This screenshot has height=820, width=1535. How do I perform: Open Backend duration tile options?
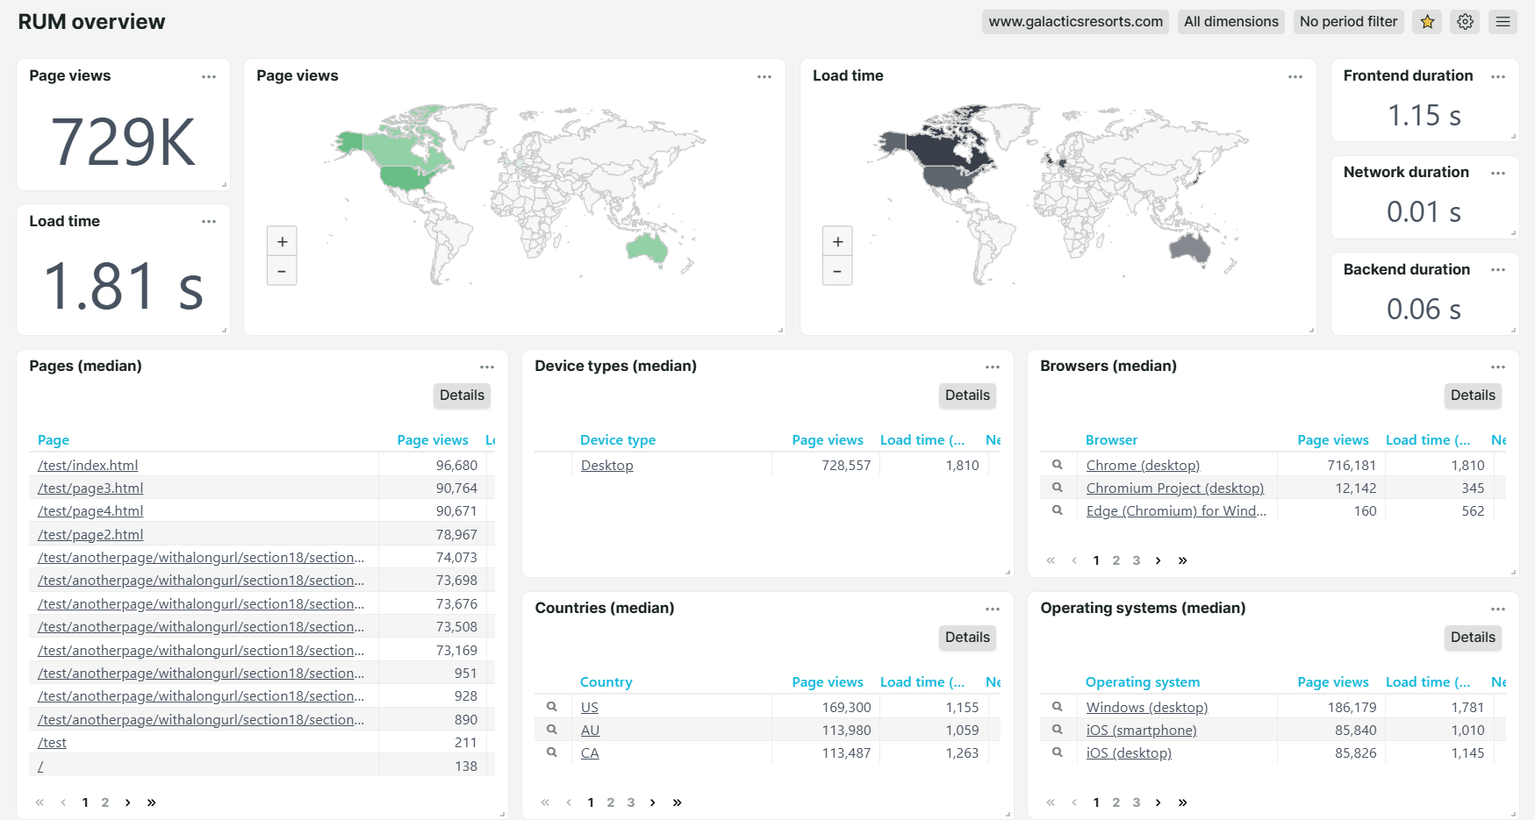pos(1498,270)
